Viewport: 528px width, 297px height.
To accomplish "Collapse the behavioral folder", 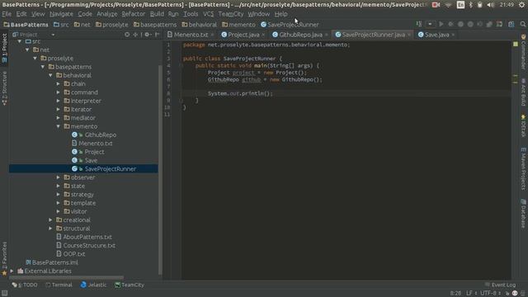I will pyautogui.click(x=50, y=75).
